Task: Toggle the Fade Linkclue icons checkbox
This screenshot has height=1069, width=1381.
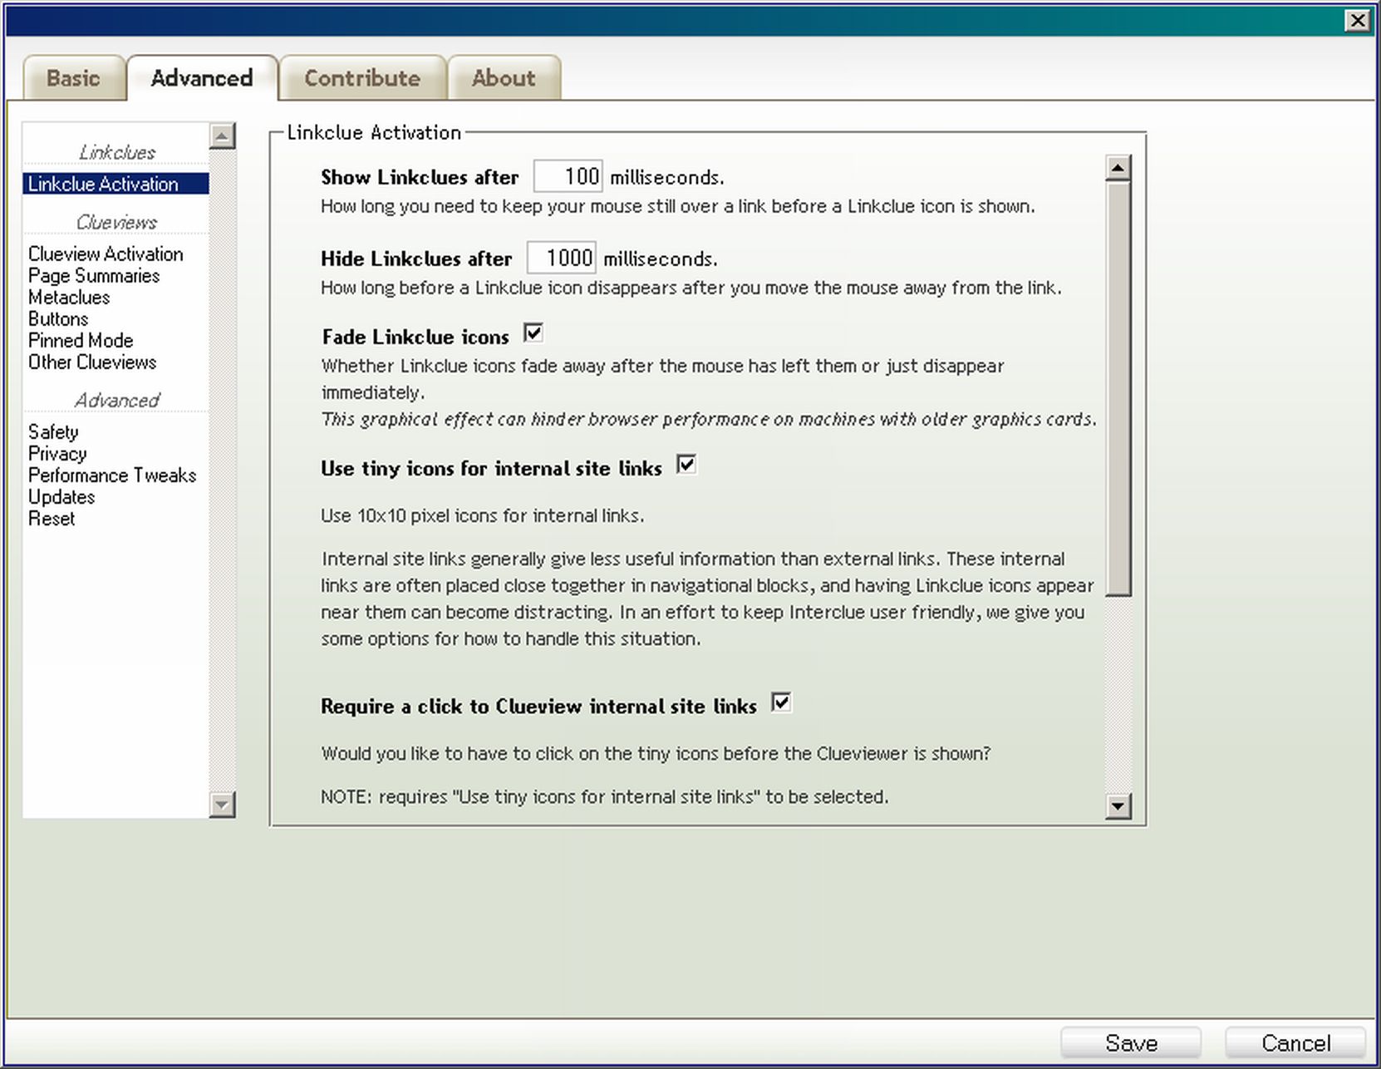Action: 533,334
